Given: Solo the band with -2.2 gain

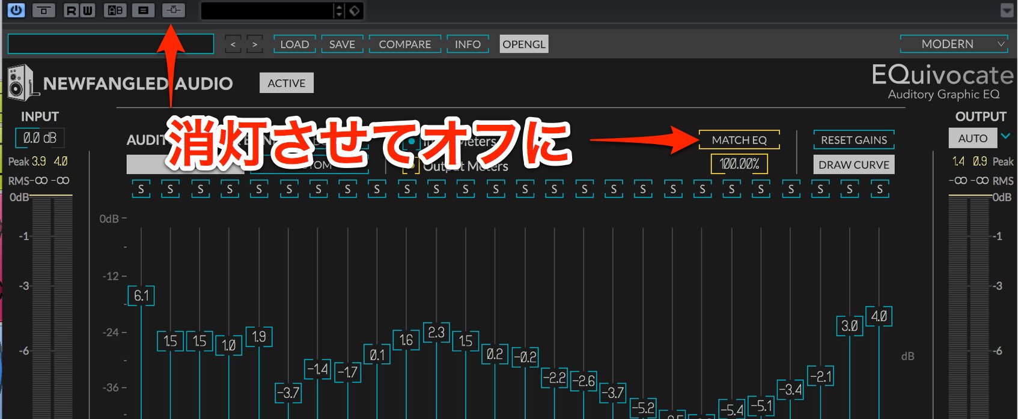Looking at the screenshot, I should click(x=554, y=190).
